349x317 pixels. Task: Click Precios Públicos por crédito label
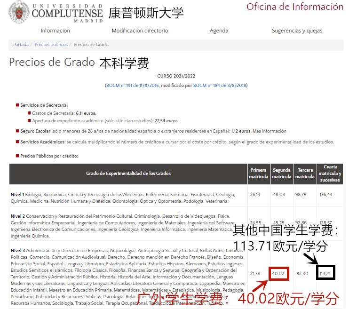tap(49, 156)
